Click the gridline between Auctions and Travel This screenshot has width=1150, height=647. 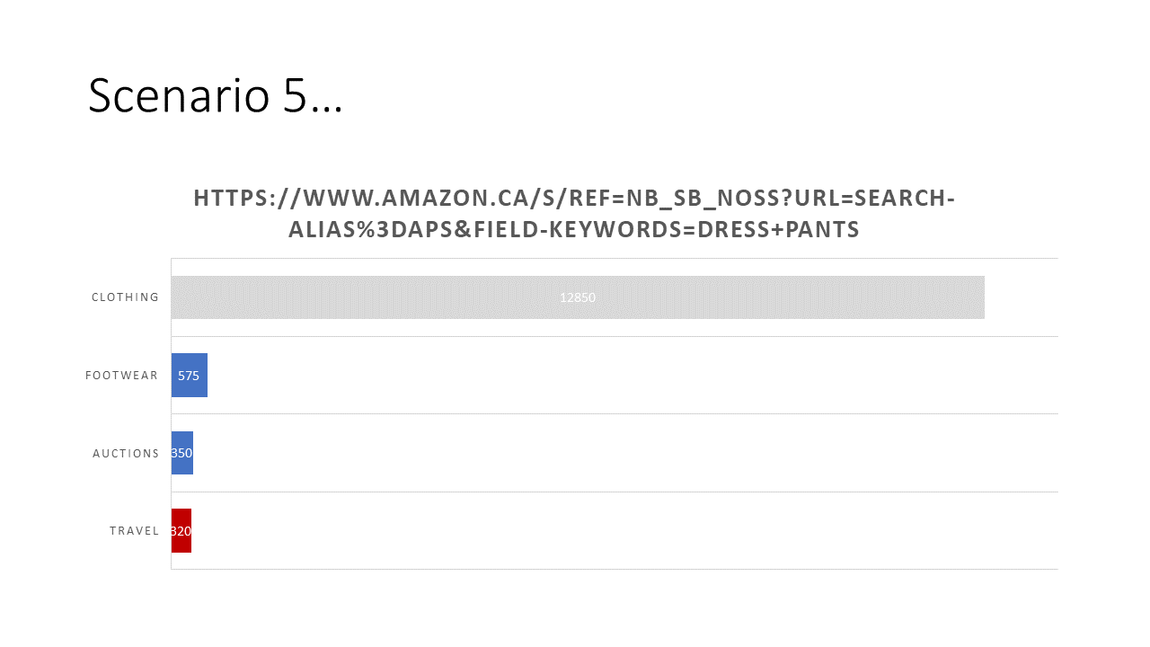615,492
